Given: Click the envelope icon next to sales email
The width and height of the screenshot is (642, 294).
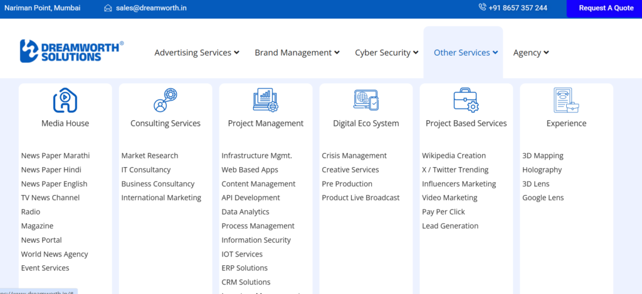Looking at the screenshot, I should coord(108,8).
